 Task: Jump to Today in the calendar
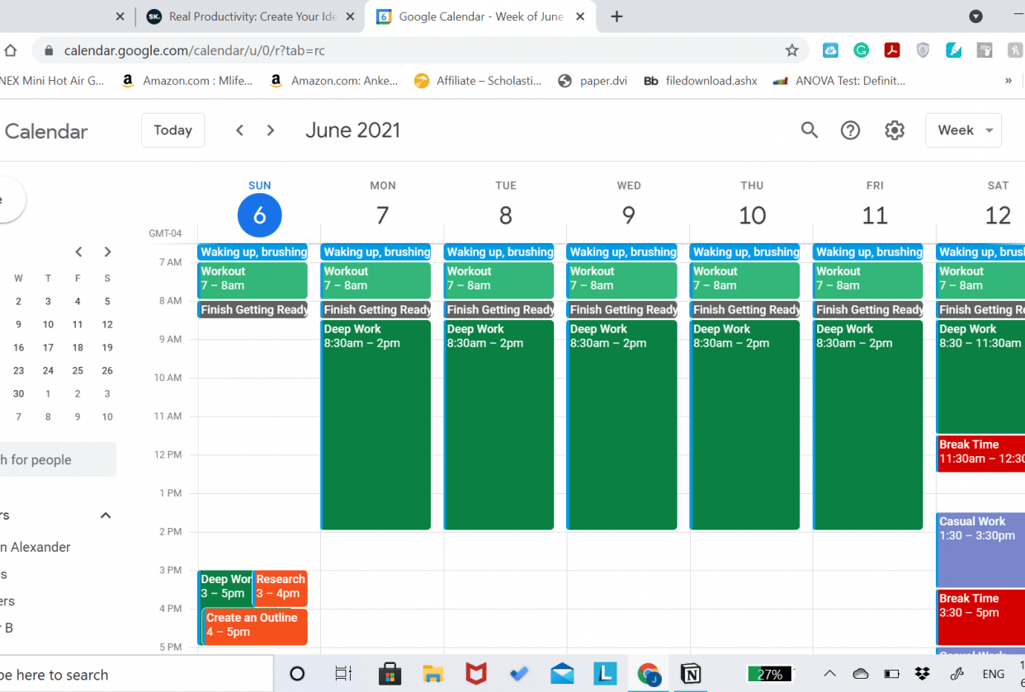click(x=172, y=129)
